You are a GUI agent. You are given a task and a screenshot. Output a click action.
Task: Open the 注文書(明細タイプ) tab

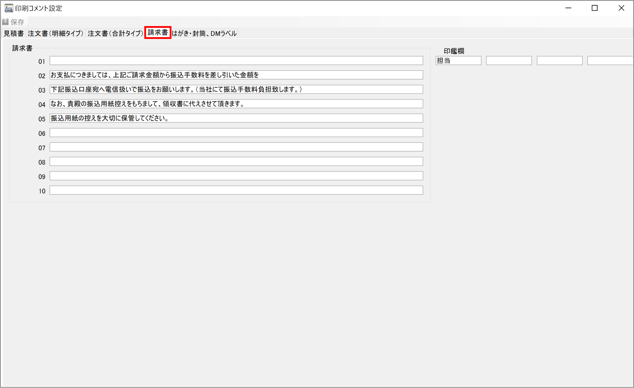(55, 34)
